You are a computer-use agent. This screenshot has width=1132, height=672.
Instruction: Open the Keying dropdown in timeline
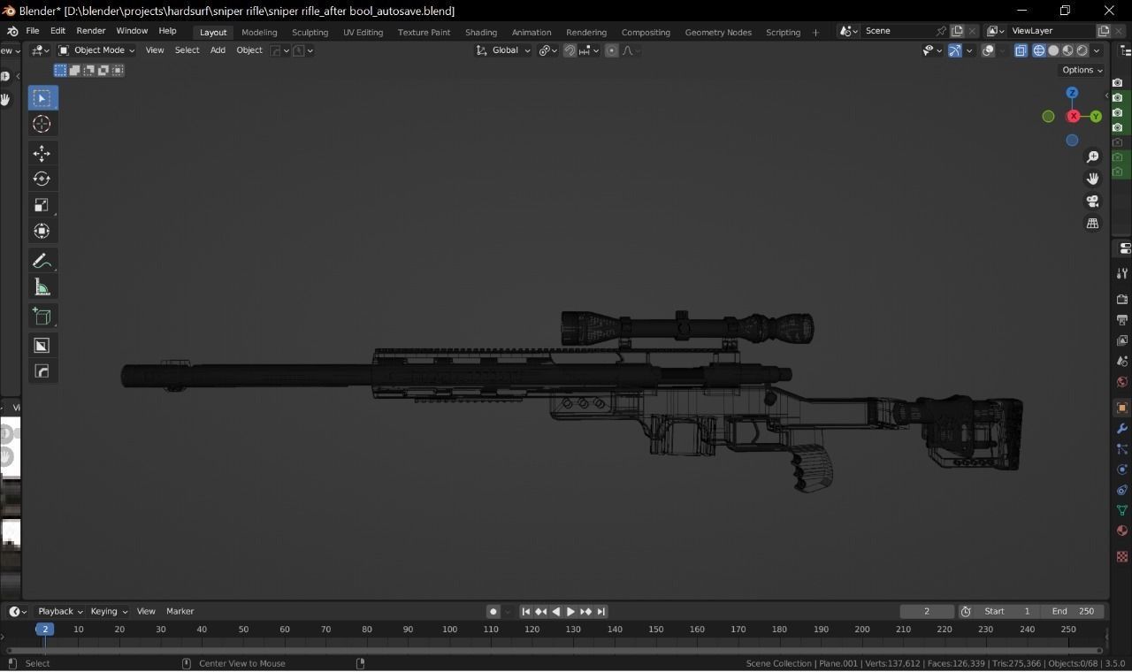(x=109, y=611)
